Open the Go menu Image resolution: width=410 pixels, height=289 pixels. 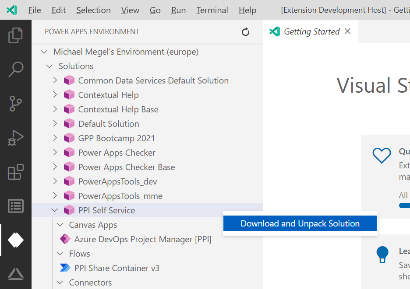pyautogui.click(x=155, y=10)
